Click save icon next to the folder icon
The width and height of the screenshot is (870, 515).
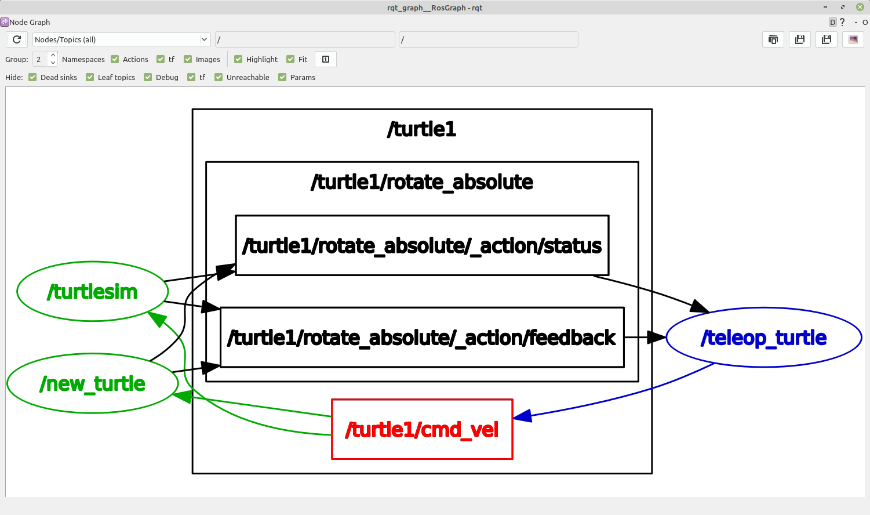[800, 39]
